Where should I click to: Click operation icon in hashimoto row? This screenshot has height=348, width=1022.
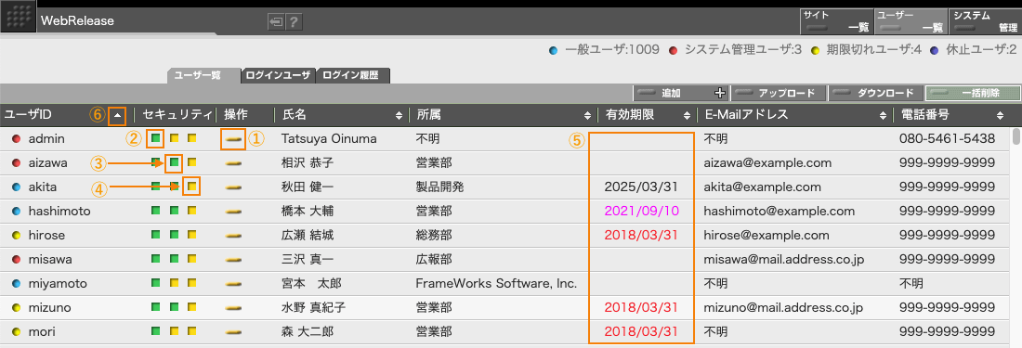pyautogui.click(x=234, y=212)
